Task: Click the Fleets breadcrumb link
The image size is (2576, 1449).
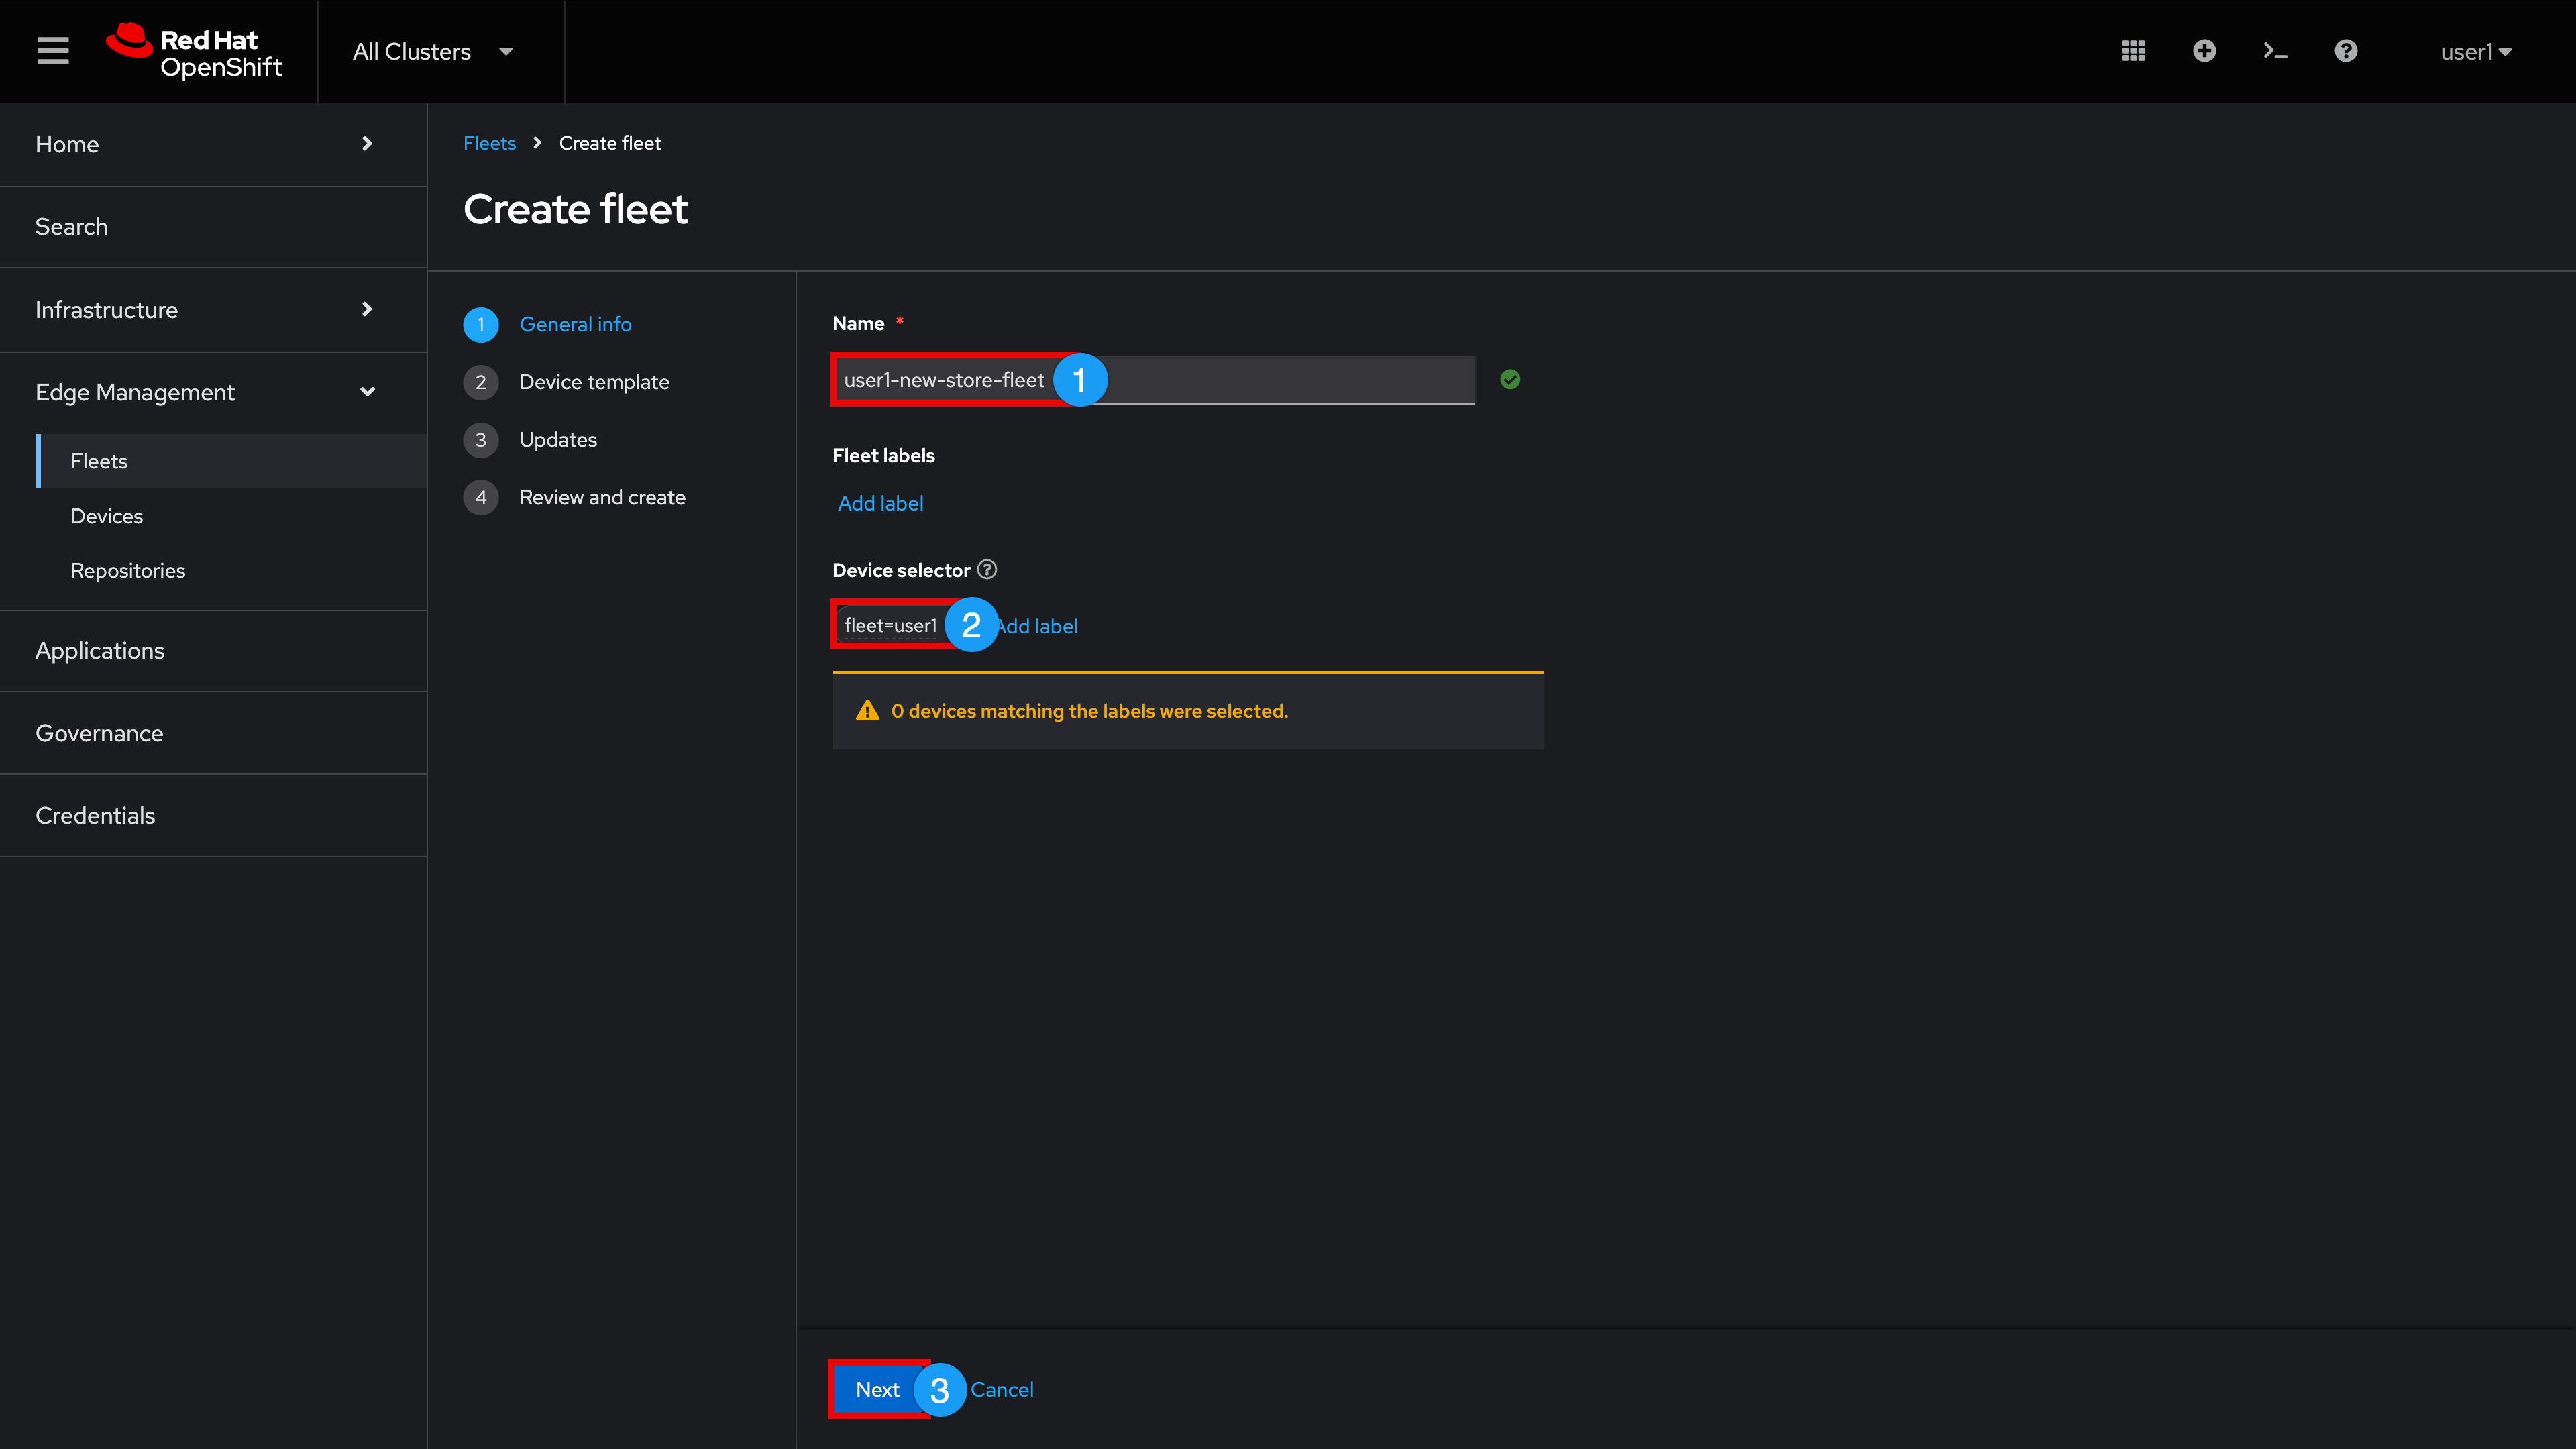Action: (489, 143)
